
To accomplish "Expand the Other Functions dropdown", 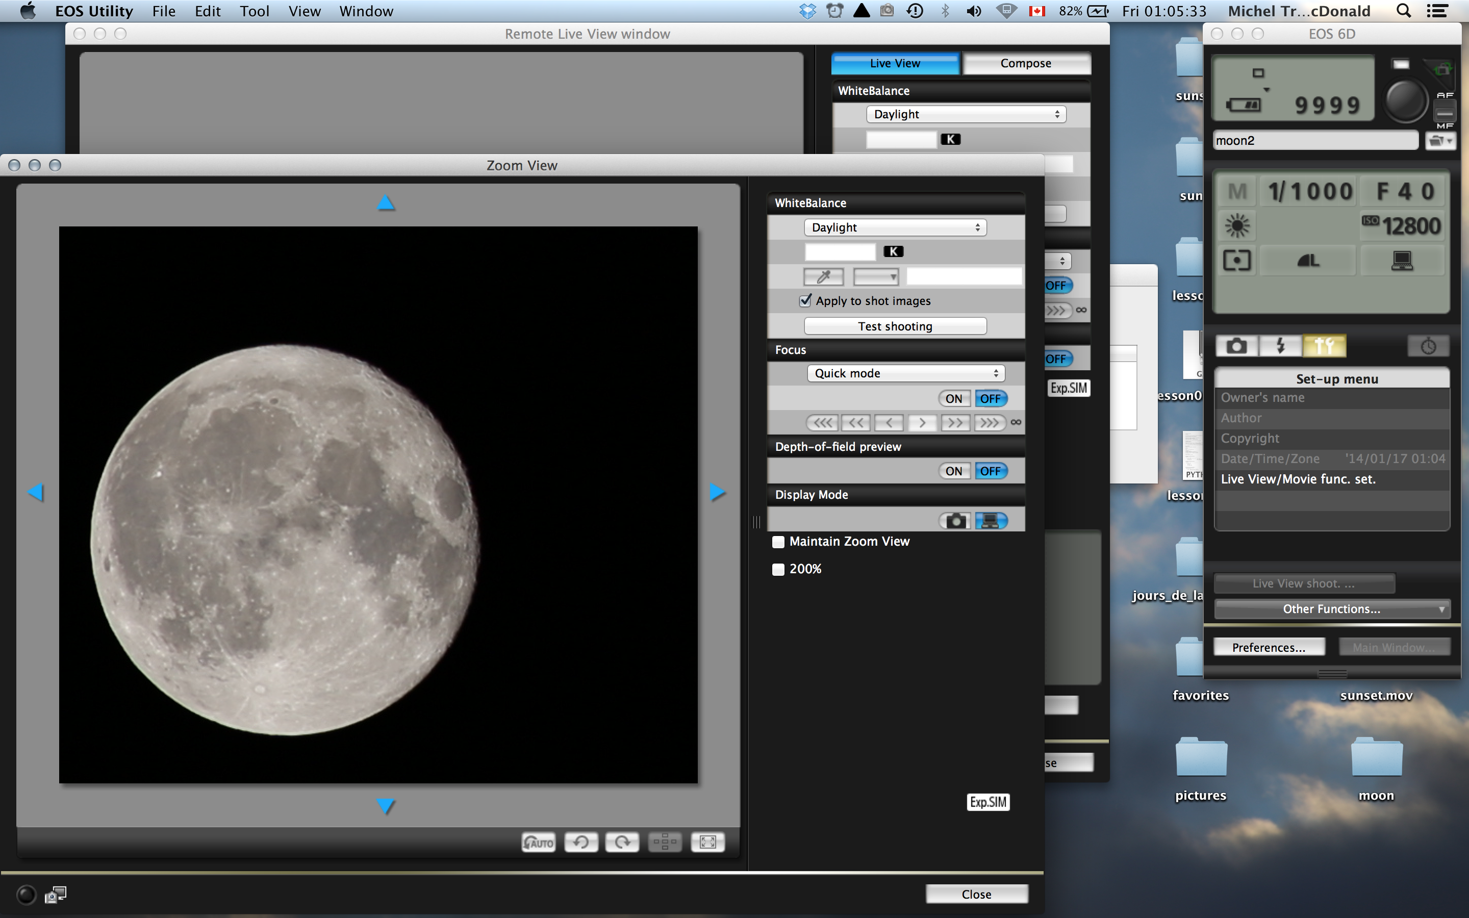I will [x=1332, y=609].
